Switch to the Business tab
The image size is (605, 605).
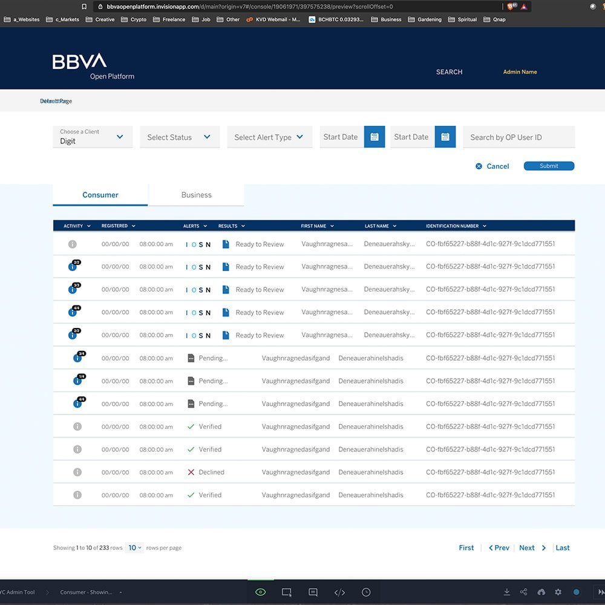(x=197, y=195)
